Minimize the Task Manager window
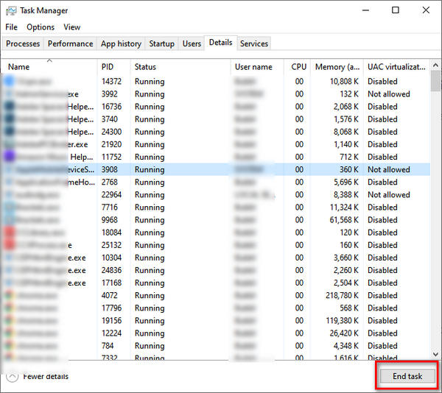The width and height of the screenshot is (442, 393). point(365,10)
